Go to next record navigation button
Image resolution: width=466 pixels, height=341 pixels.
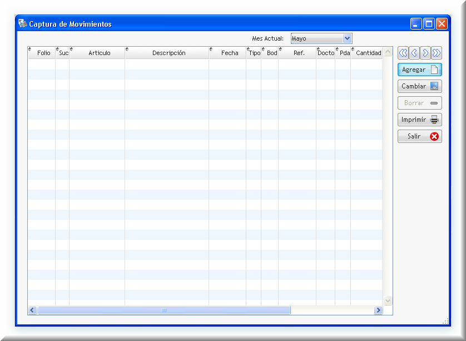(425, 53)
